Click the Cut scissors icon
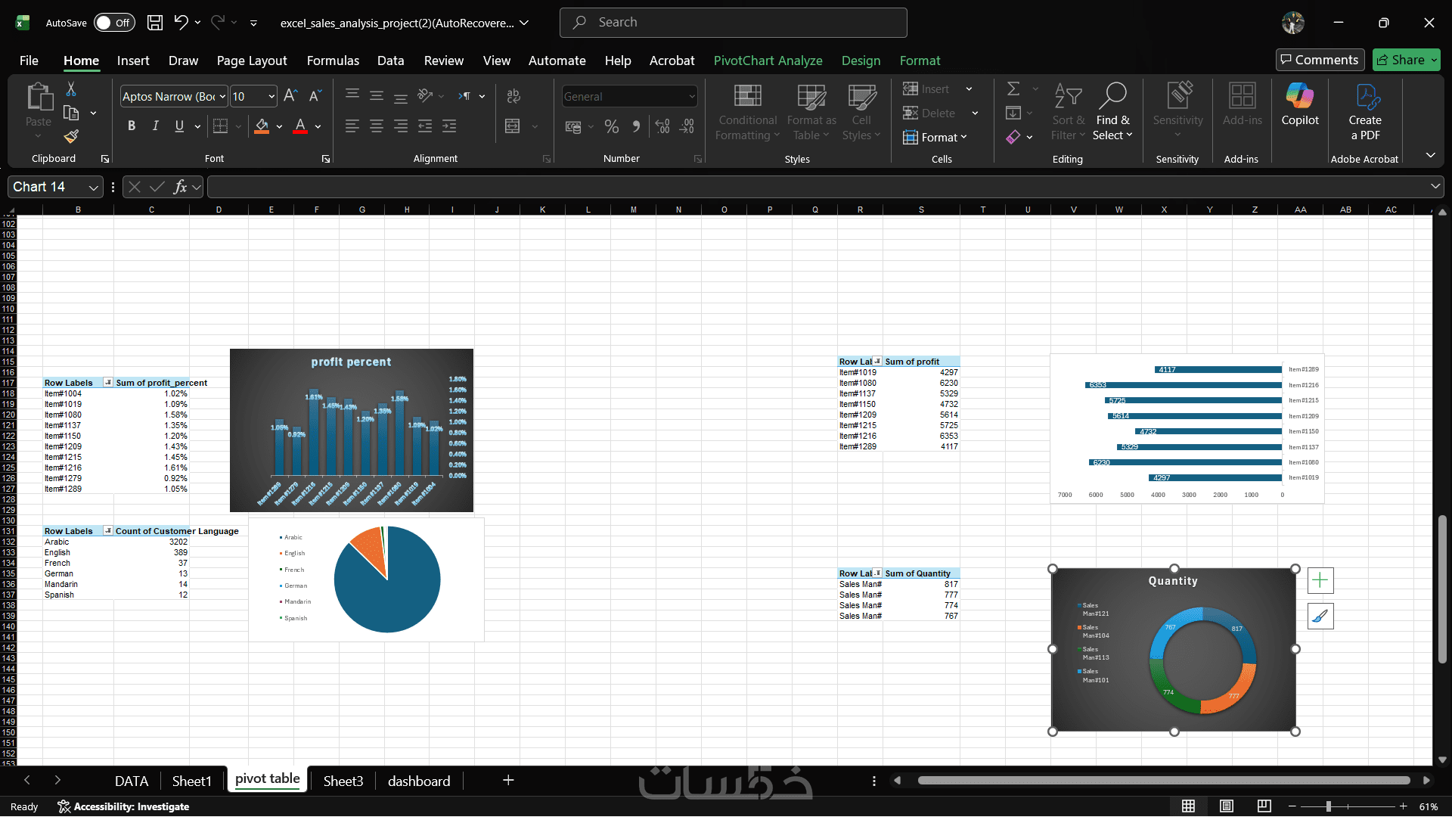 coord(71,89)
